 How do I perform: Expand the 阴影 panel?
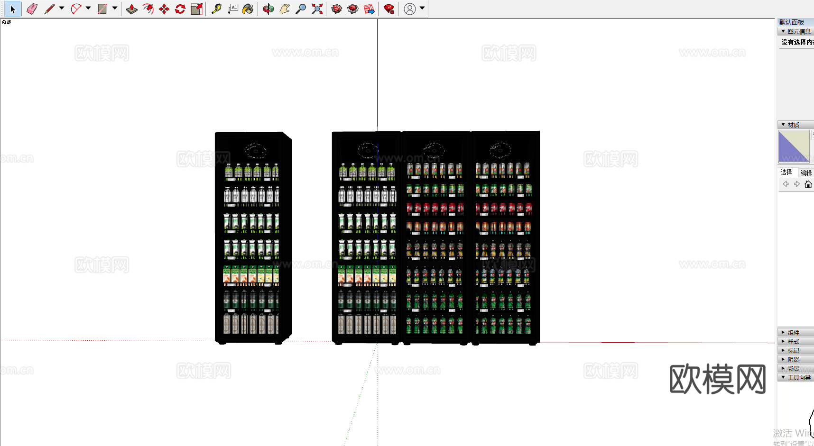pyautogui.click(x=796, y=359)
